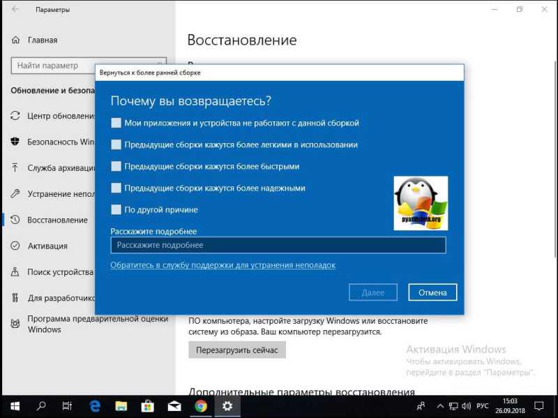Open Поиск устройства sidebar icon
The image size is (558, 418).
(15, 271)
